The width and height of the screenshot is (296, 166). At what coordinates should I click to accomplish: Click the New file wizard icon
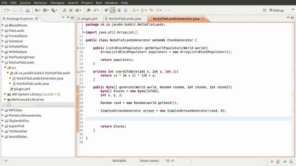point(6,10)
